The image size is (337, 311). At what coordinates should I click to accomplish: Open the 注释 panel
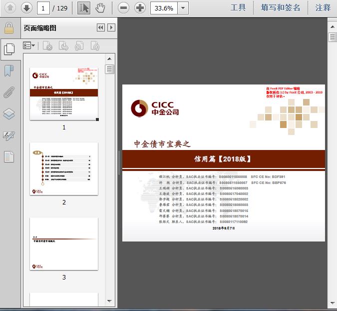coord(323,7)
